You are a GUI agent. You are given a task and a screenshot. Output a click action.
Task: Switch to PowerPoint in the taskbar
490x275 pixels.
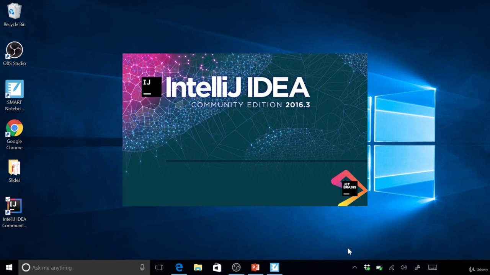pos(255,267)
